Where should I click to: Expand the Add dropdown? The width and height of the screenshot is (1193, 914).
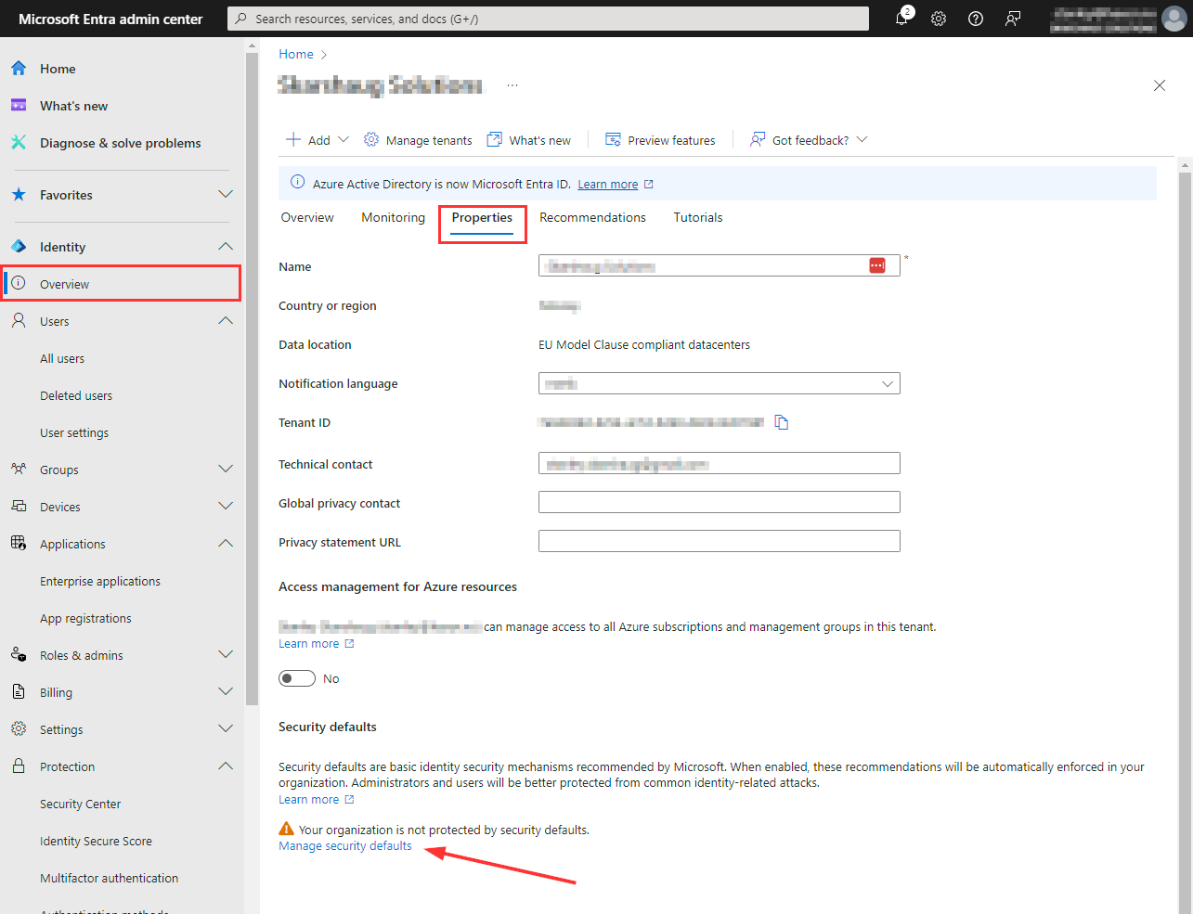click(x=344, y=139)
